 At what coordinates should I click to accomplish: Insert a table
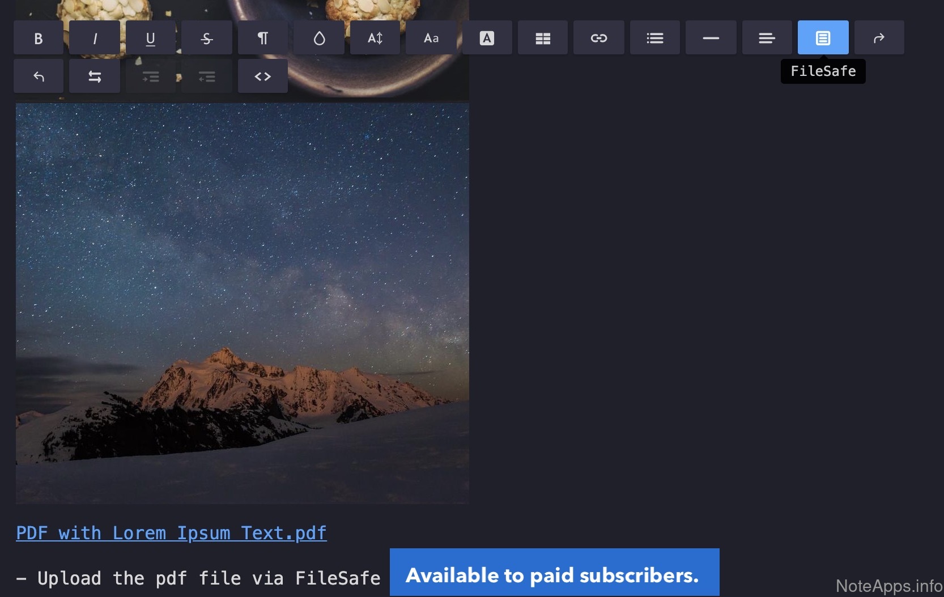pyautogui.click(x=543, y=38)
